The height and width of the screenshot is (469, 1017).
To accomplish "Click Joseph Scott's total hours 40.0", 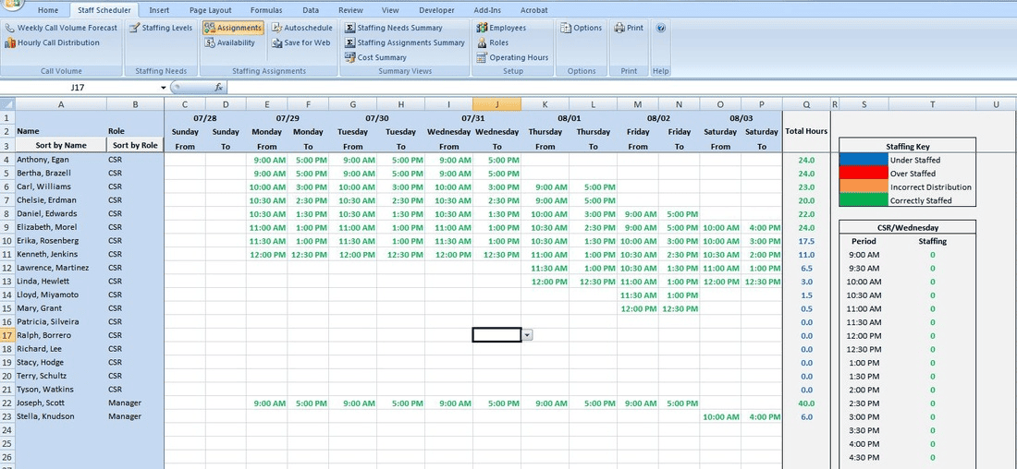I will coord(806,403).
